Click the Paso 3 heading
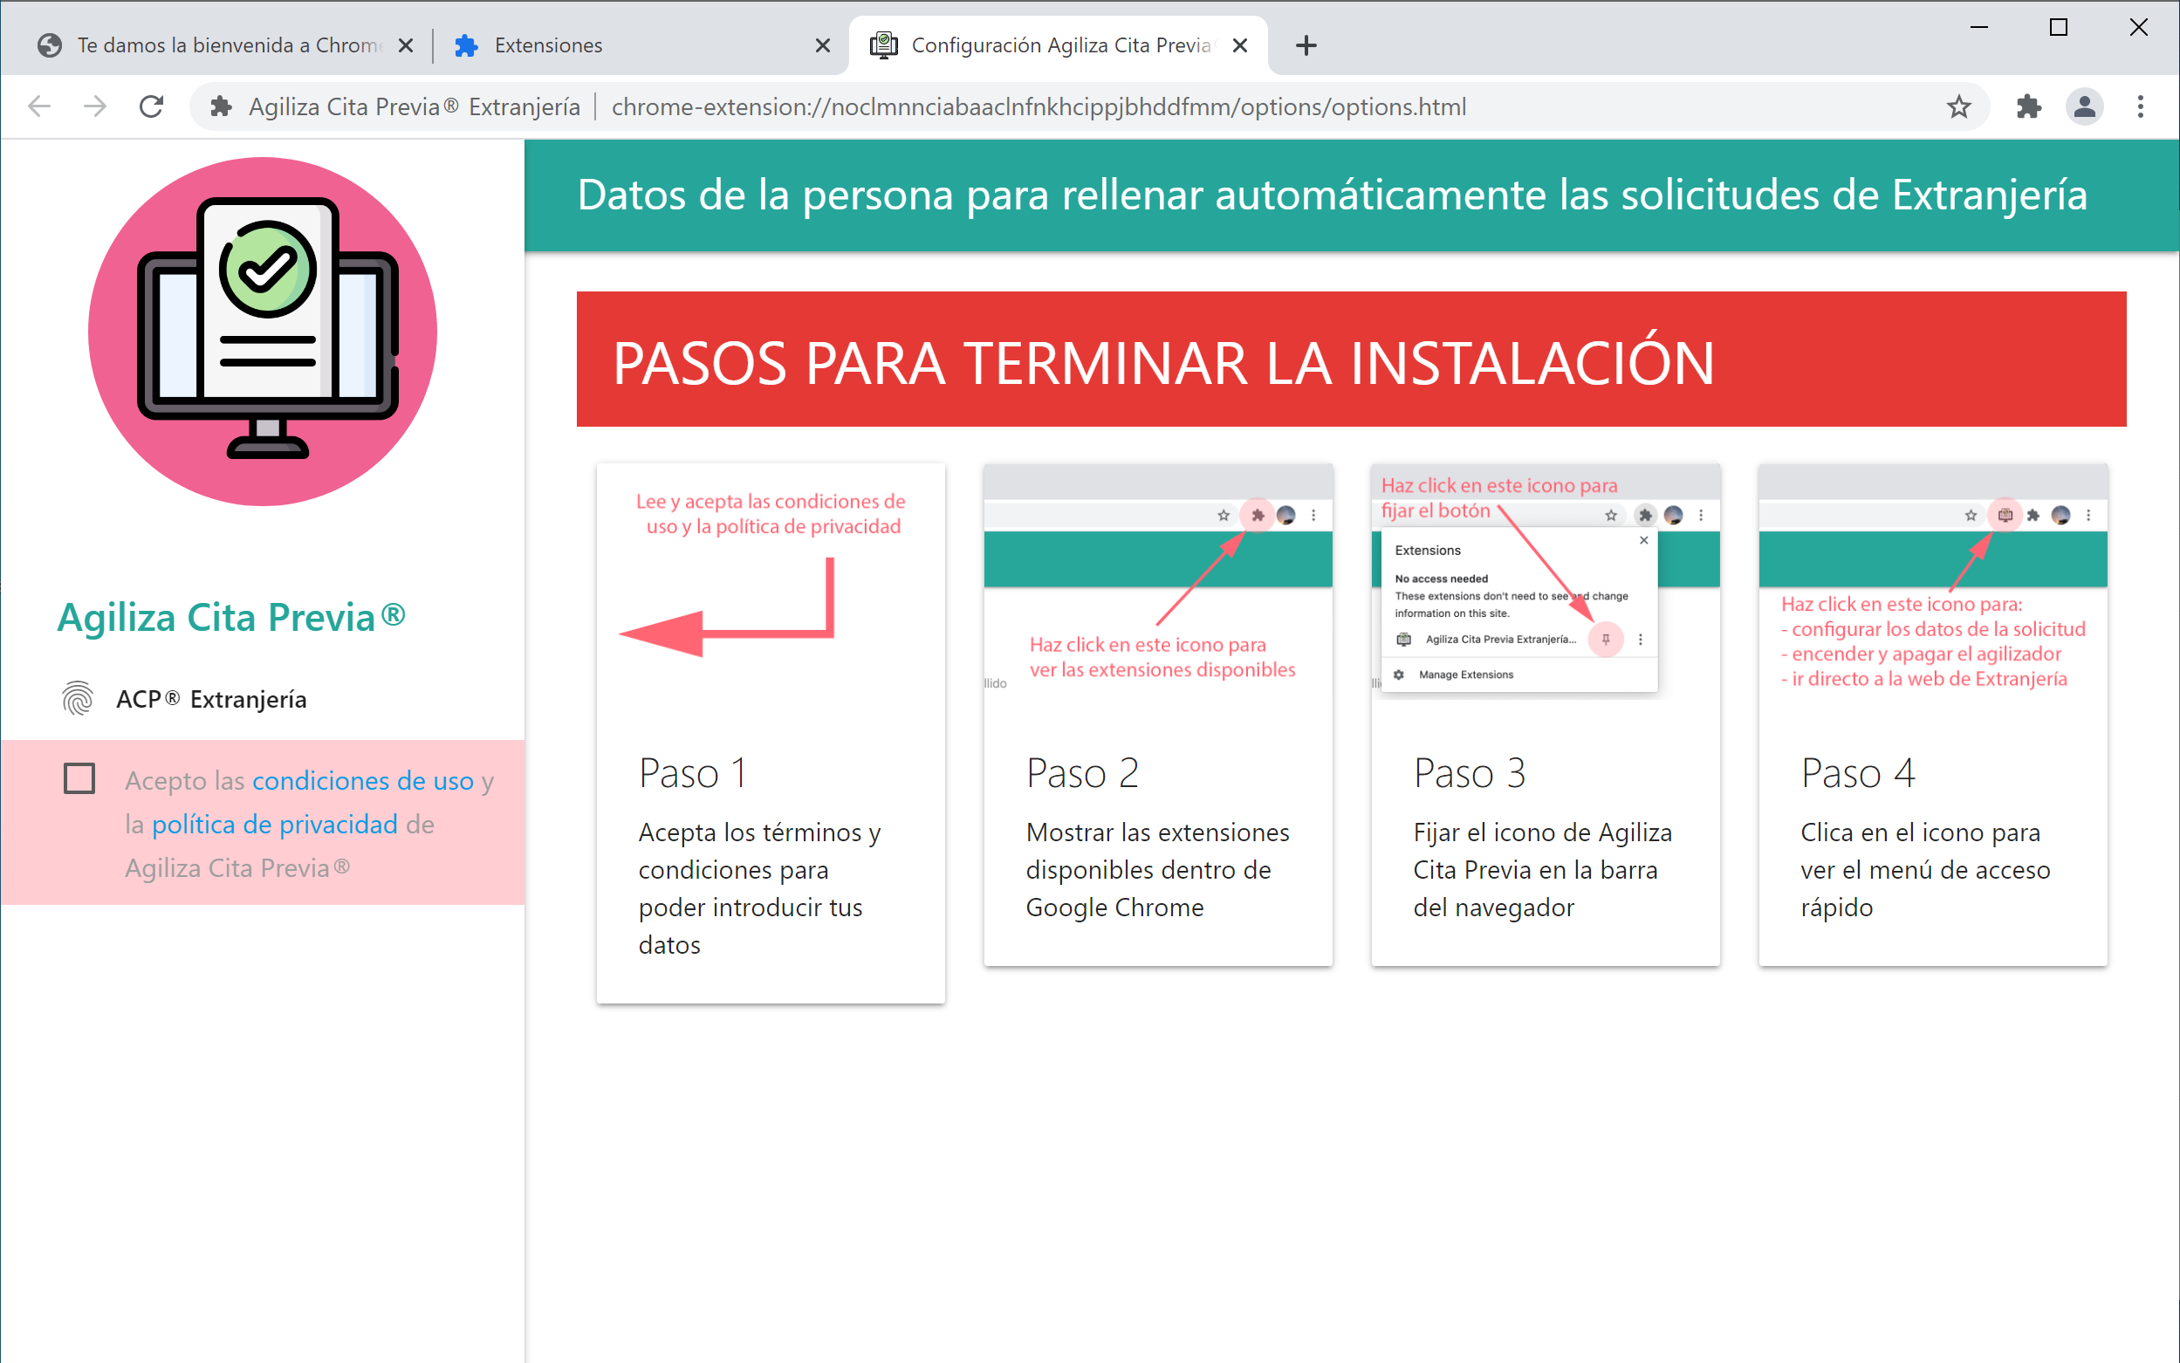 point(1470,773)
